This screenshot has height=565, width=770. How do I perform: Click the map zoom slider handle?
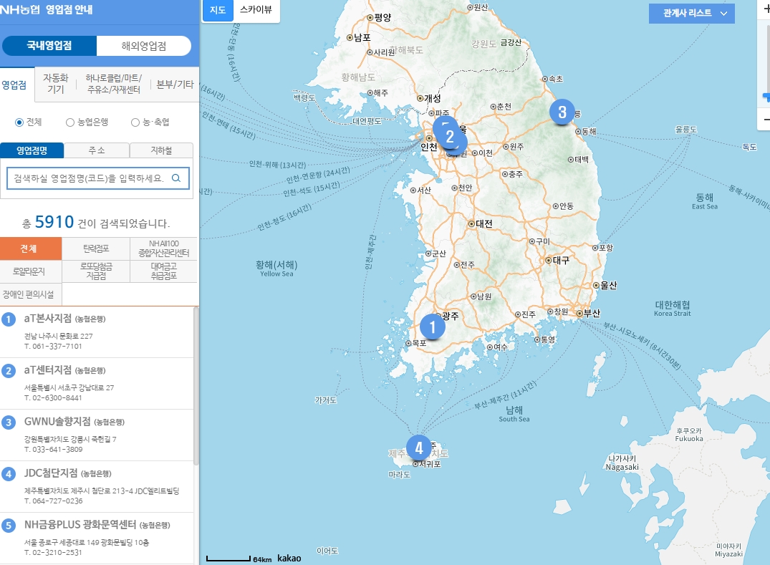pyautogui.click(x=766, y=97)
